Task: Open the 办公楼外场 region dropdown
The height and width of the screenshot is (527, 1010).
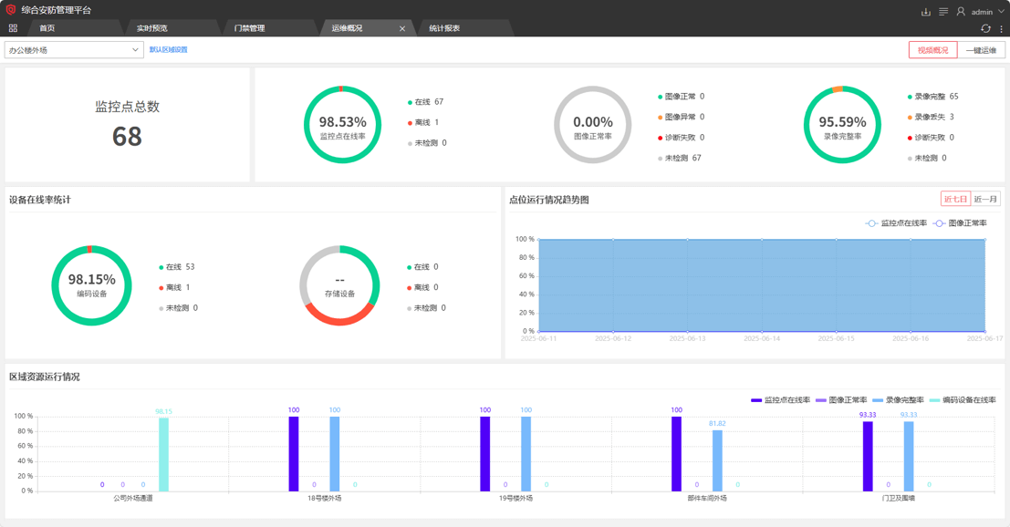Action: click(73, 49)
